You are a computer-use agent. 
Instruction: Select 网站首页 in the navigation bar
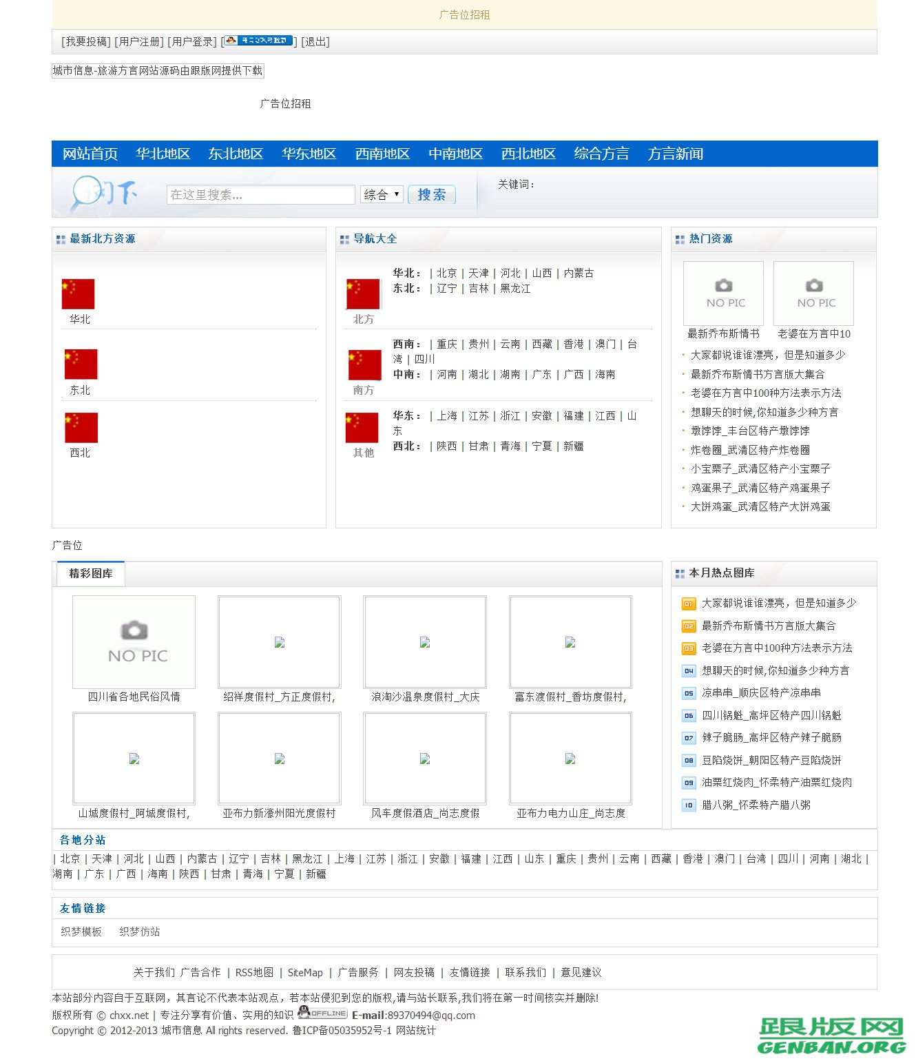point(90,154)
